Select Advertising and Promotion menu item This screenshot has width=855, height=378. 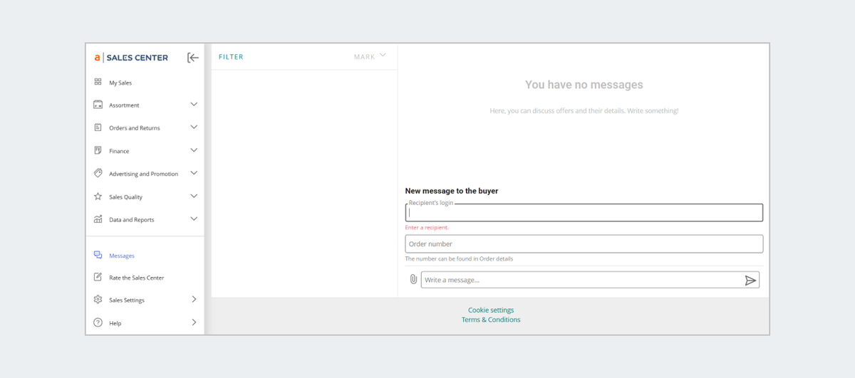(143, 174)
